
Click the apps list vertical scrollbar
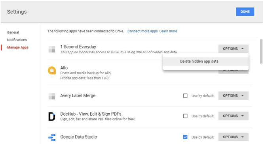(261, 52)
